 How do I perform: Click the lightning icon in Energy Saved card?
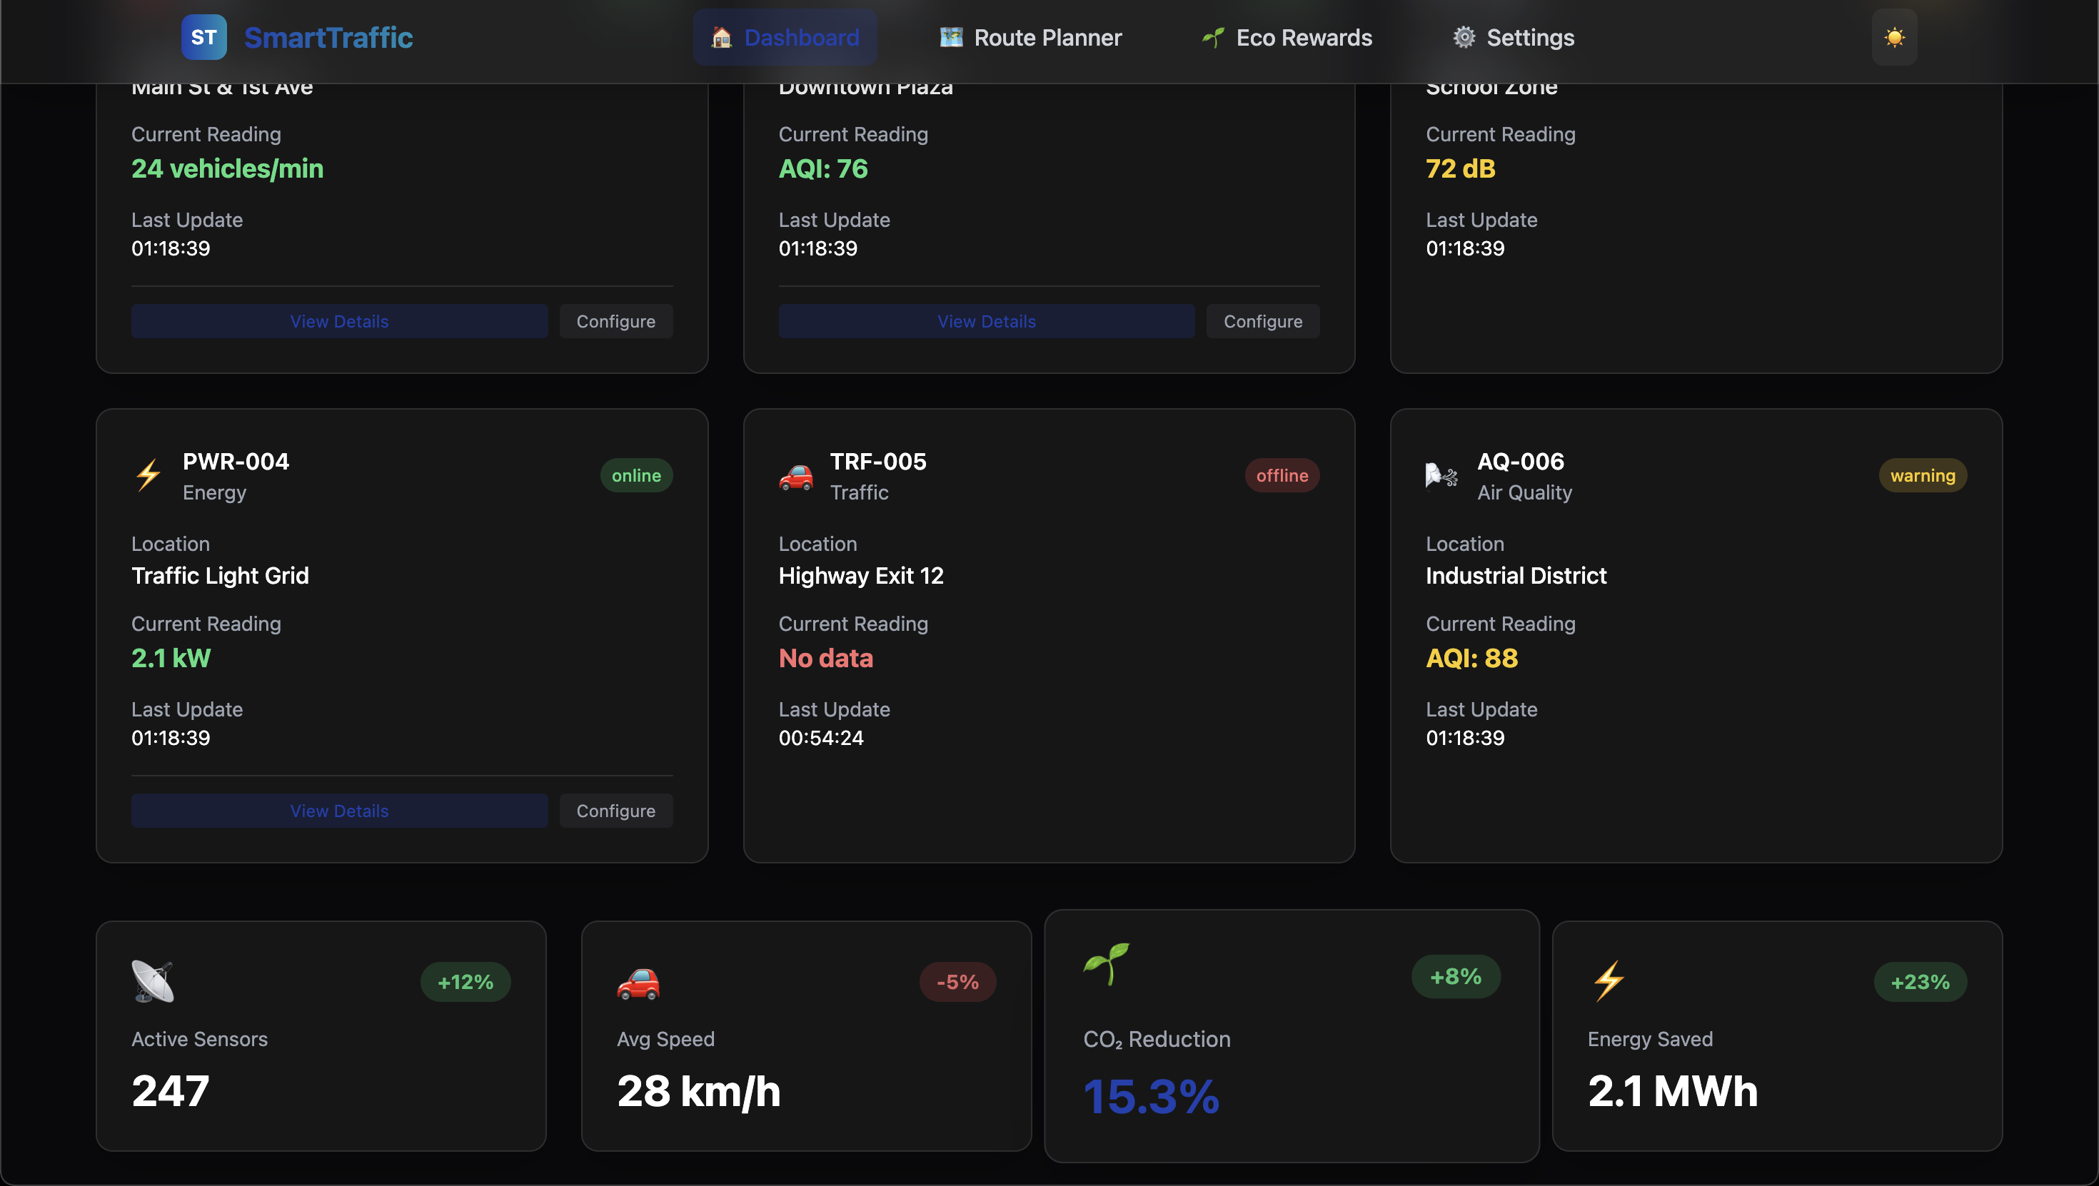[x=1609, y=980]
